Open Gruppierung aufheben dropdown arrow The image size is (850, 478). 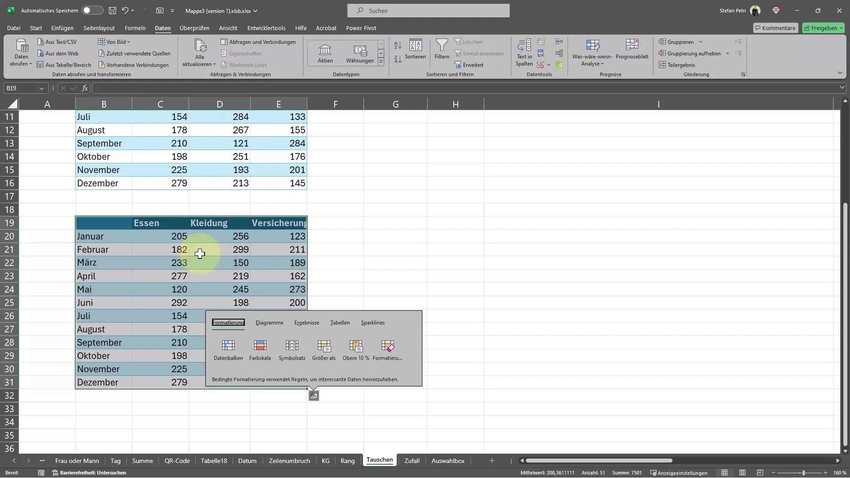[727, 54]
